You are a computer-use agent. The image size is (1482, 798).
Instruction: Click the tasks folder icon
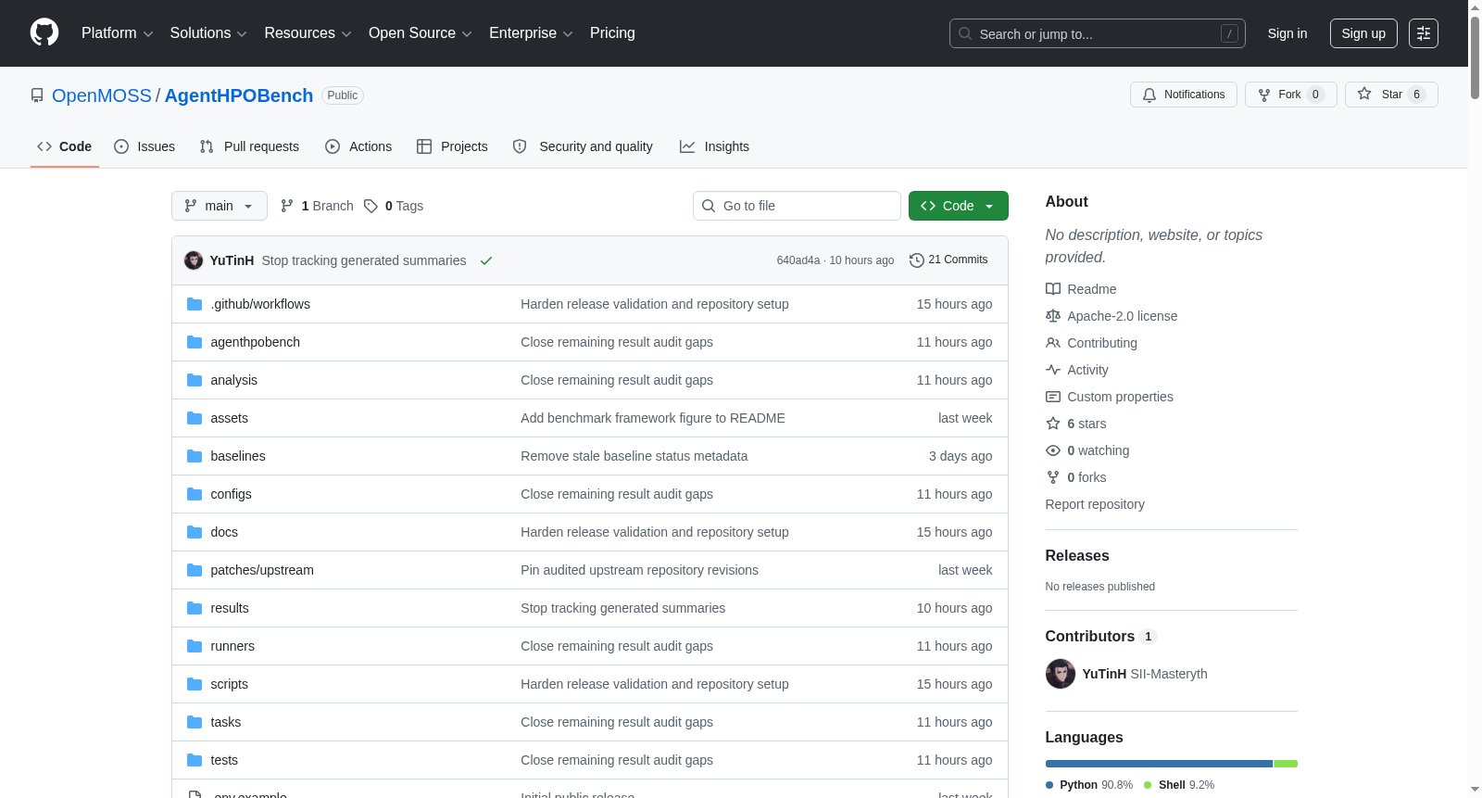(x=195, y=722)
